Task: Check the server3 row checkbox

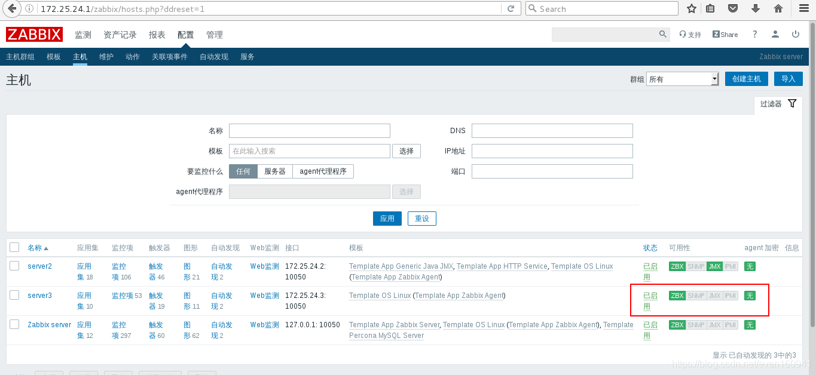Action: pyautogui.click(x=14, y=295)
